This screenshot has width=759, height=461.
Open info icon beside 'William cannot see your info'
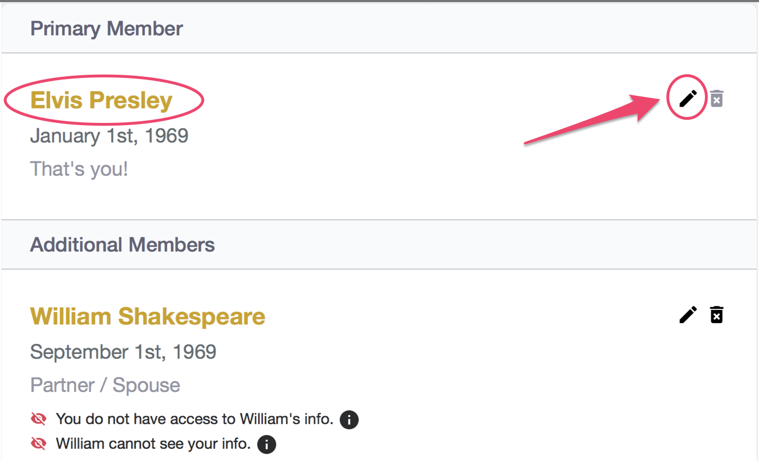[267, 444]
